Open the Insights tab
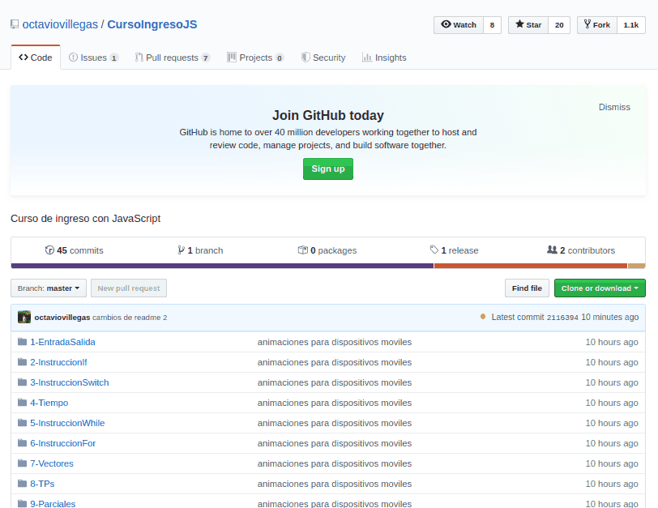This screenshot has height=508, width=658. (384, 58)
